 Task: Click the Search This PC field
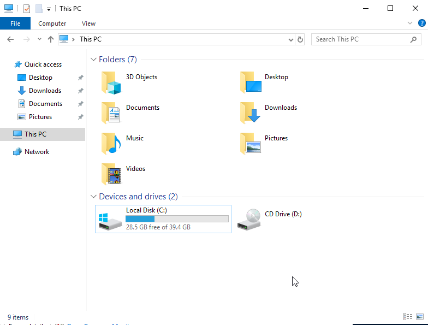coord(360,39)
